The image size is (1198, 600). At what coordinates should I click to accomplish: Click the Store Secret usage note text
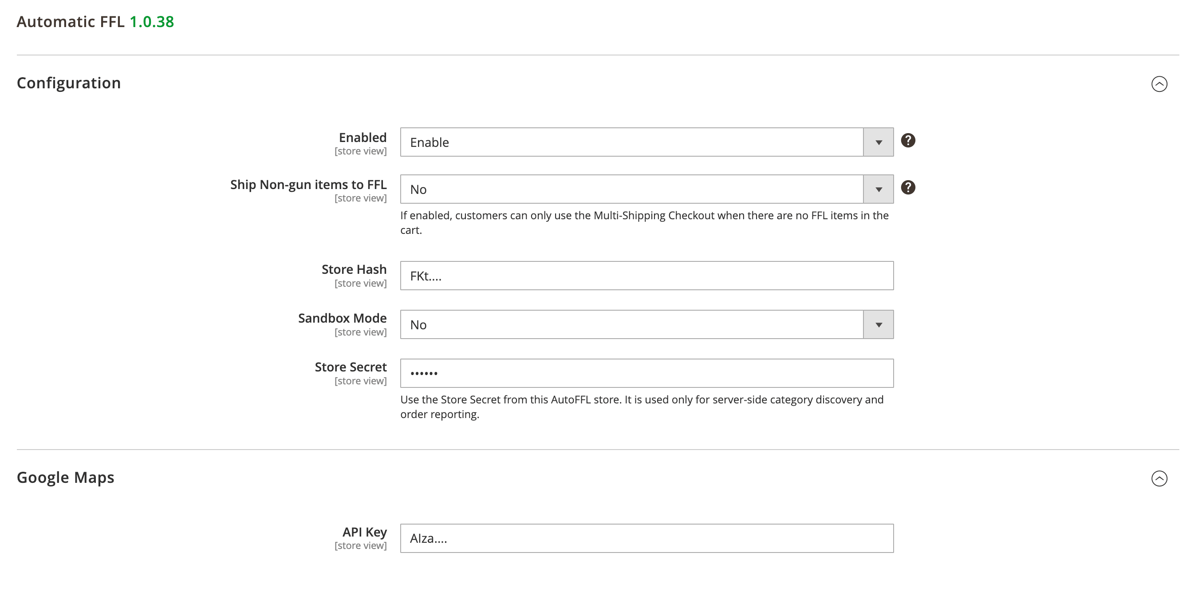tap(642, 407)
